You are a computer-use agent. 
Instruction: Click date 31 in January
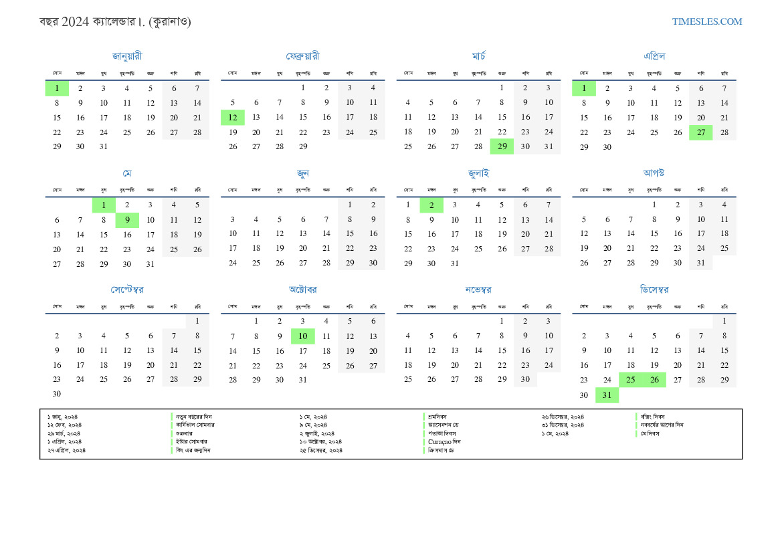point(104,146)
